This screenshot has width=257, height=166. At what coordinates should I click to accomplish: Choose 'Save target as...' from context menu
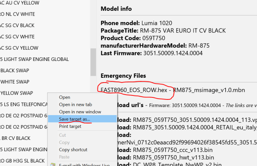(75, 119)
